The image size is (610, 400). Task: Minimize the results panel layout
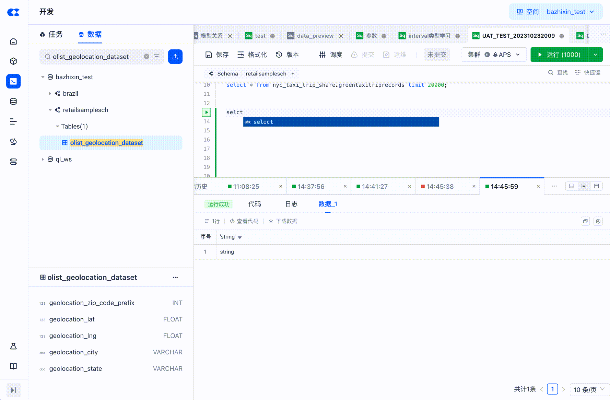click(x=572, y=186)
